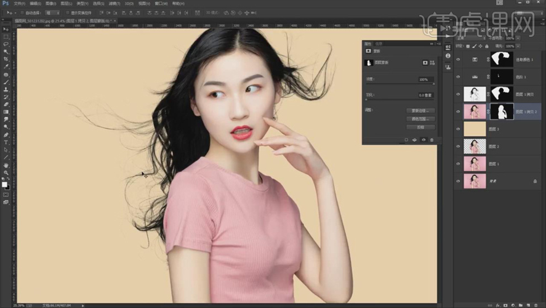Image resolution: width=546 pixels, height=308 pixels.
Task: Select the Crop tool
Action: [x=6, y=59]
